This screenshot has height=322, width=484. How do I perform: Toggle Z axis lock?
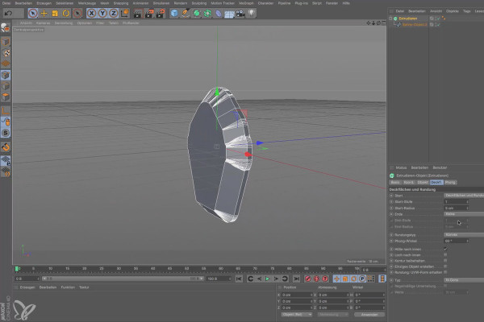[x=114, y=13]
